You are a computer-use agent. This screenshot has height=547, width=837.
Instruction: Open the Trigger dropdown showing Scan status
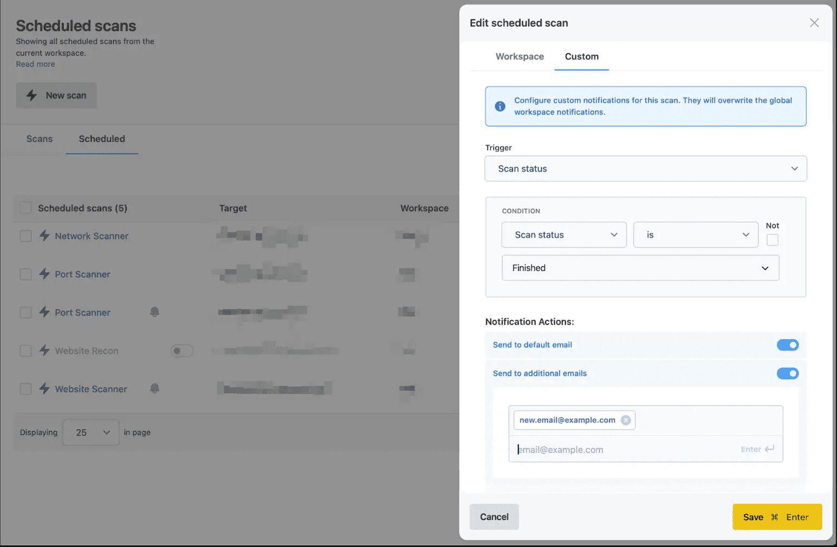[645, 169]
